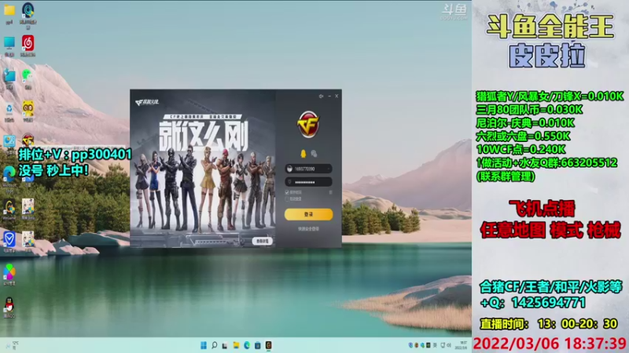Click the yellow 登录 login button

point(308,214)
